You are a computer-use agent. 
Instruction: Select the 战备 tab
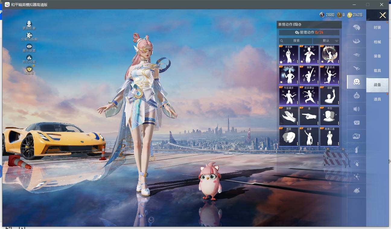pyautogui.click(x=377, y=85)
